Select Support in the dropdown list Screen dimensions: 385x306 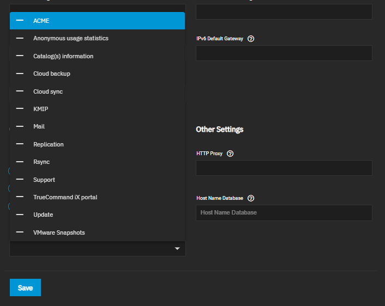click(x=44, y=180)
